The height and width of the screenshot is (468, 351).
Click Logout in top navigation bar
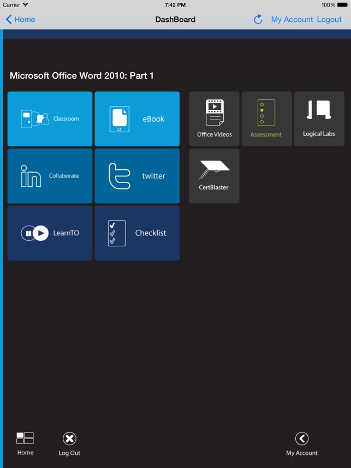tap(329, 20)
